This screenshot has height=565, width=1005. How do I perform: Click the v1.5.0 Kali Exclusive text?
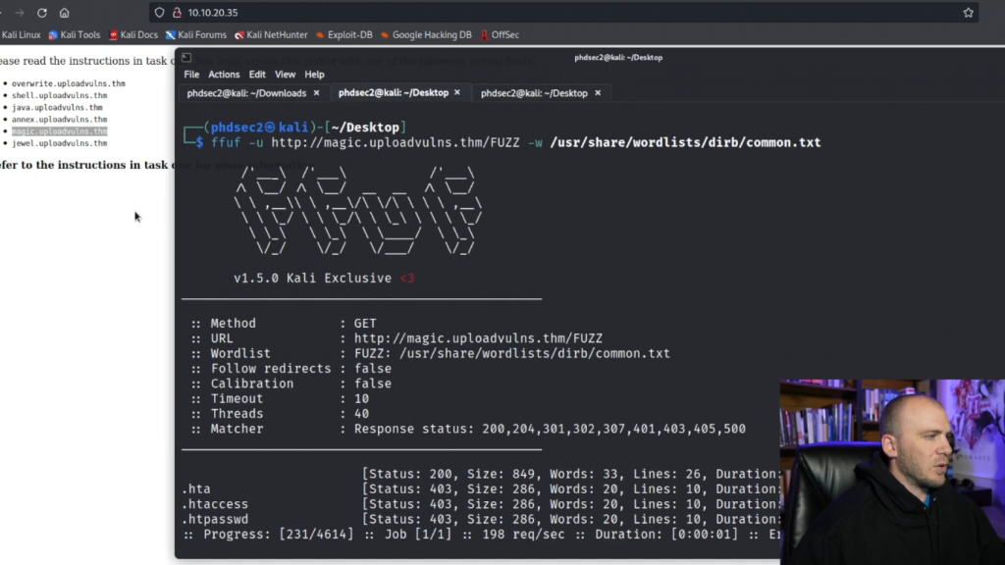click(324, 279)
